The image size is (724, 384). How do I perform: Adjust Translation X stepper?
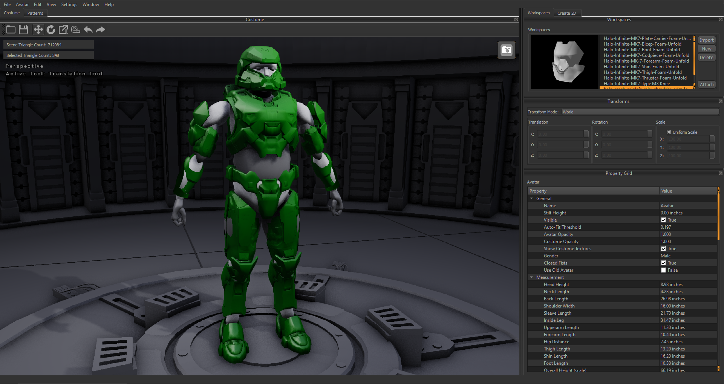[x=586, y=134]
